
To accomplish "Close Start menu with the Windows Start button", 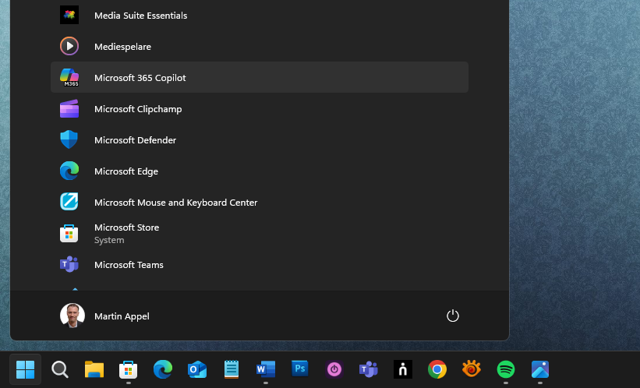I will coord(25,369).
